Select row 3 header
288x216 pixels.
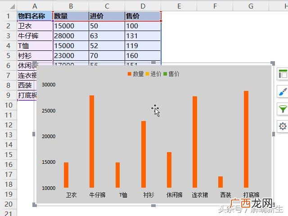[x=8, y=36]
